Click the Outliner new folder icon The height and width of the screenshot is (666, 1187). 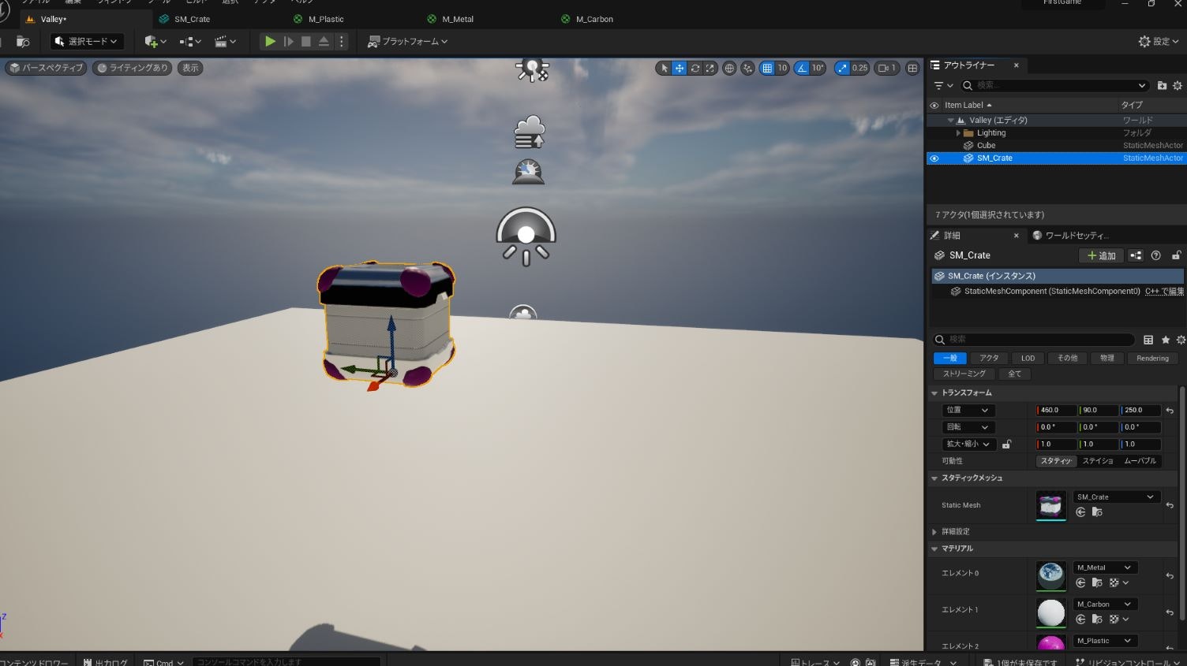pyautogui.click(x=1162, y=85)
